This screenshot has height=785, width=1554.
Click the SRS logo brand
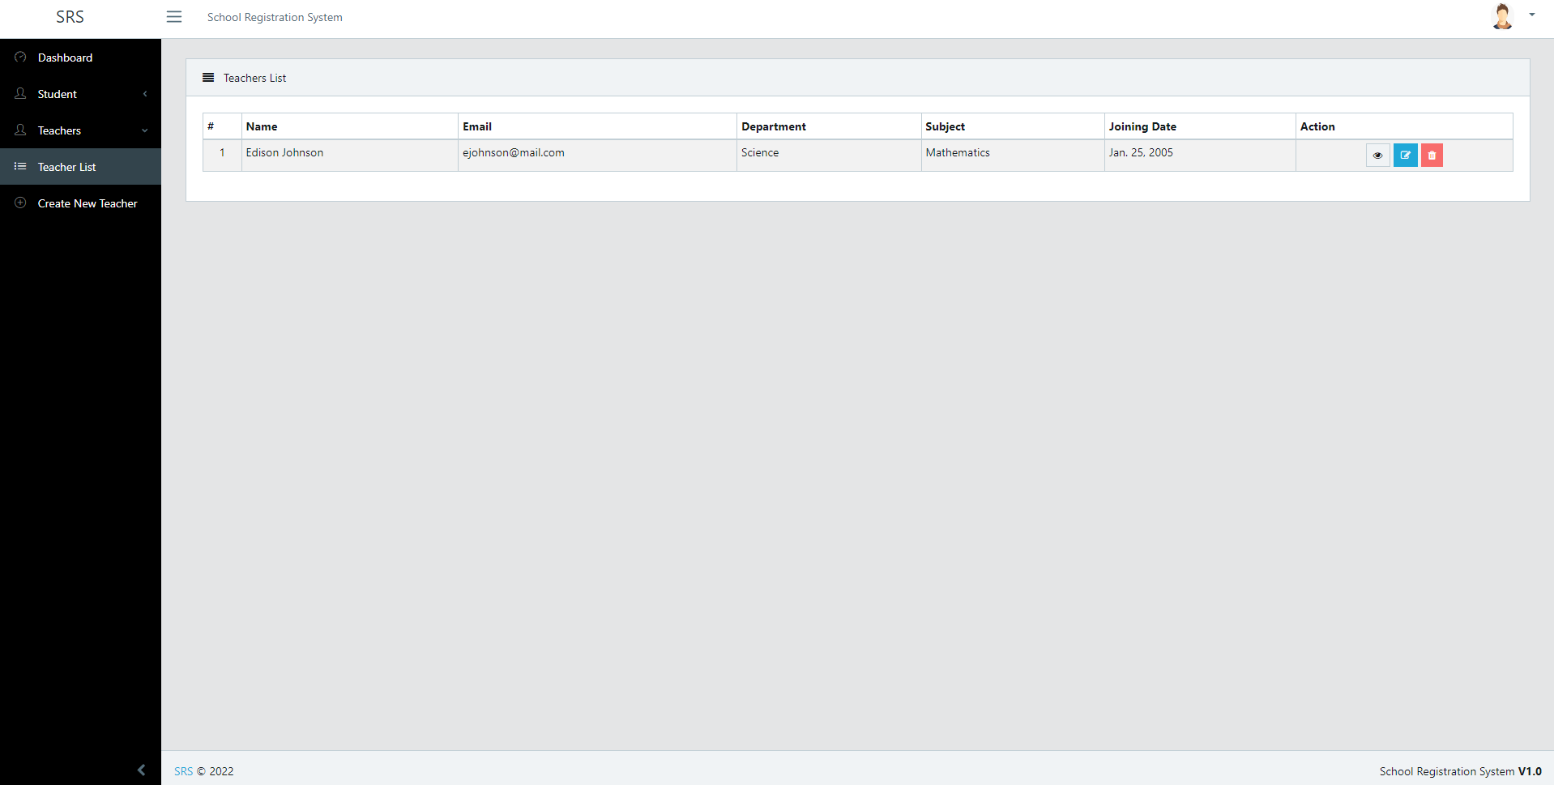[x=70, y=17]
